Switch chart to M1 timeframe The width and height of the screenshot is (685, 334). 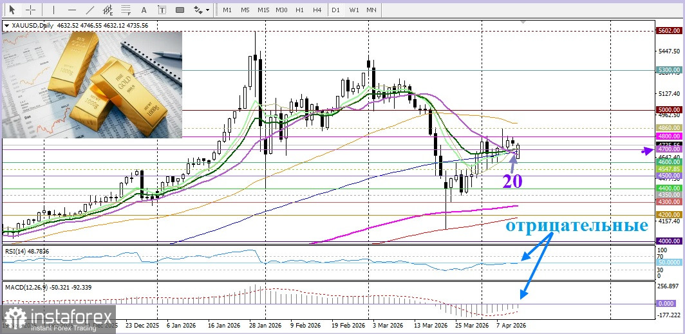click(227, 10)
